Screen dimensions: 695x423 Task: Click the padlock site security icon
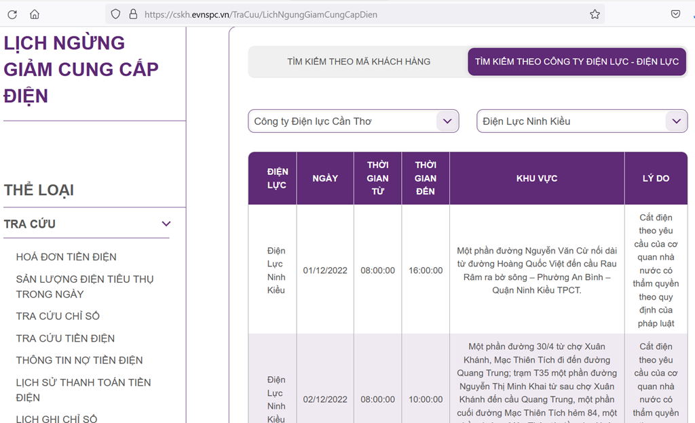point(133,14)
